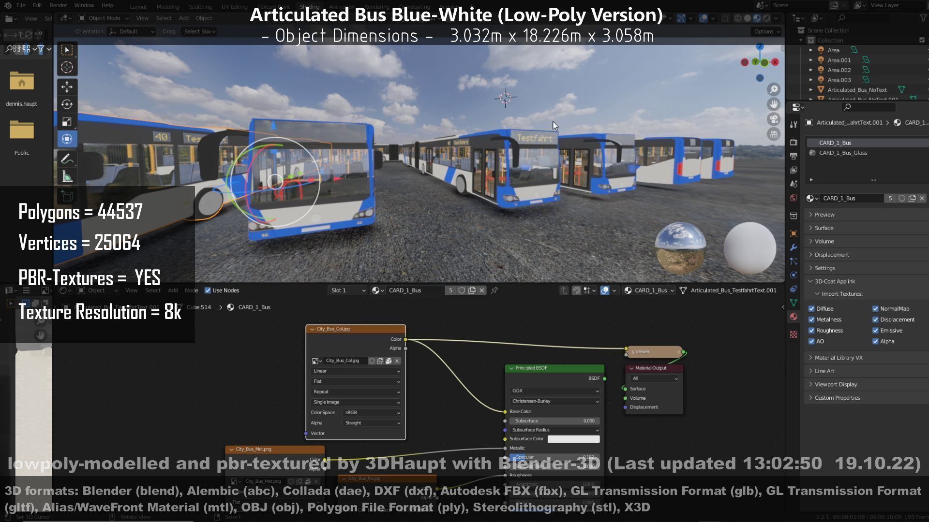Image resolution: width=929 pixels, height=522 pixels.
Task: Uncheck the NormalMap checkbox
Action: click(875, 308)
